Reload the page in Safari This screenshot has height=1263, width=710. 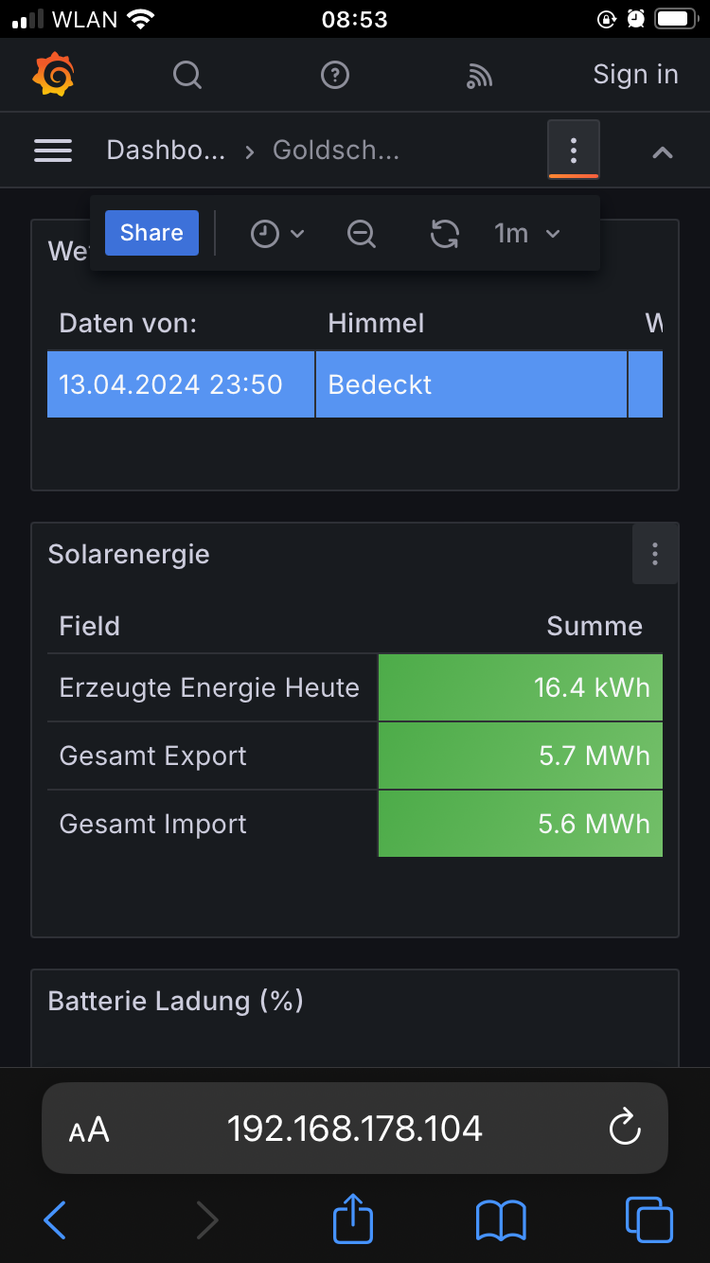point(625,1128)
